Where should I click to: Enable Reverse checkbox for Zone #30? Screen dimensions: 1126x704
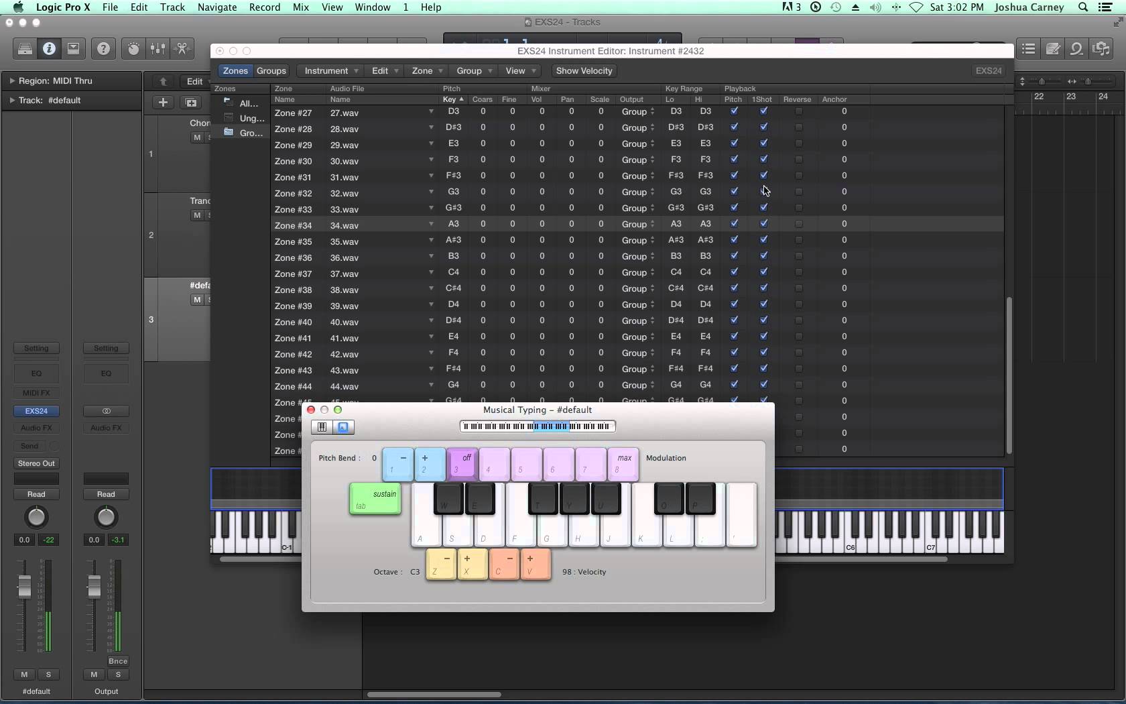coord(798,160)
